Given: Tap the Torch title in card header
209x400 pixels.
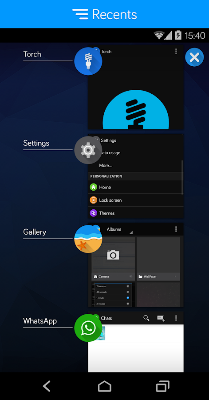Looking at the screenshot, I should point(106,52).
